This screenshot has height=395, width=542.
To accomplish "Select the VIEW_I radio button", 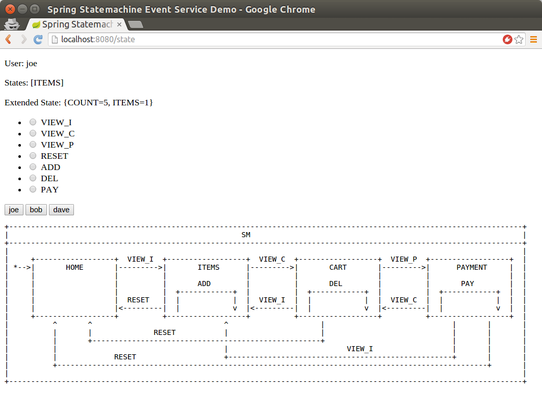I will 33,122.
